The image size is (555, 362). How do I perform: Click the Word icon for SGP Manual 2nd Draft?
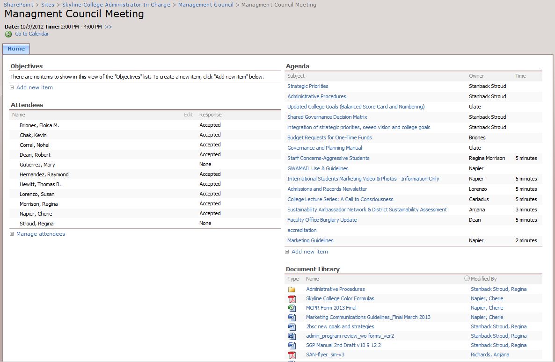292,346
